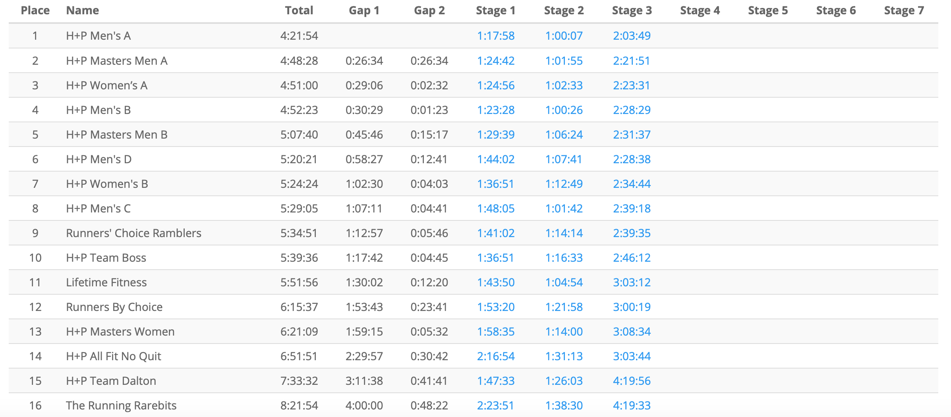951x417 pixels.
Task: Click Runners By Choice Stage 1 time 1:53:20
Action: coord(495,307)
